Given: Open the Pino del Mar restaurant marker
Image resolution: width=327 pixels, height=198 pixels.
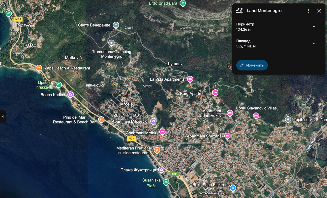Looking at the screenshot, I should [101, 119].
